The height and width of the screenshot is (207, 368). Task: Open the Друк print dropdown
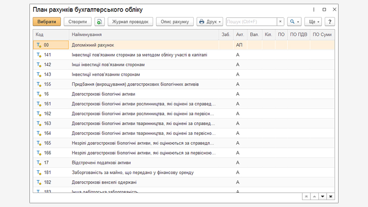tap(210, 22)
